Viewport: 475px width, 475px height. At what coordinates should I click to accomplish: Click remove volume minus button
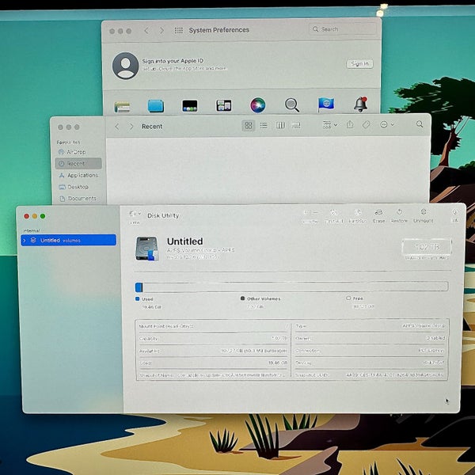point(315,213)
